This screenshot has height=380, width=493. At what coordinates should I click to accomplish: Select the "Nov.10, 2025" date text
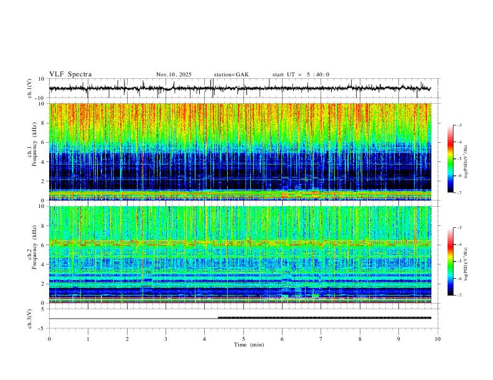[174, 75]
